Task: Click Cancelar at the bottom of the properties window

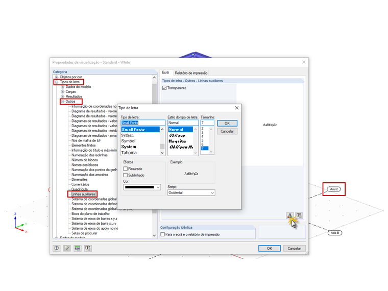Action: (x=294, y=248)
